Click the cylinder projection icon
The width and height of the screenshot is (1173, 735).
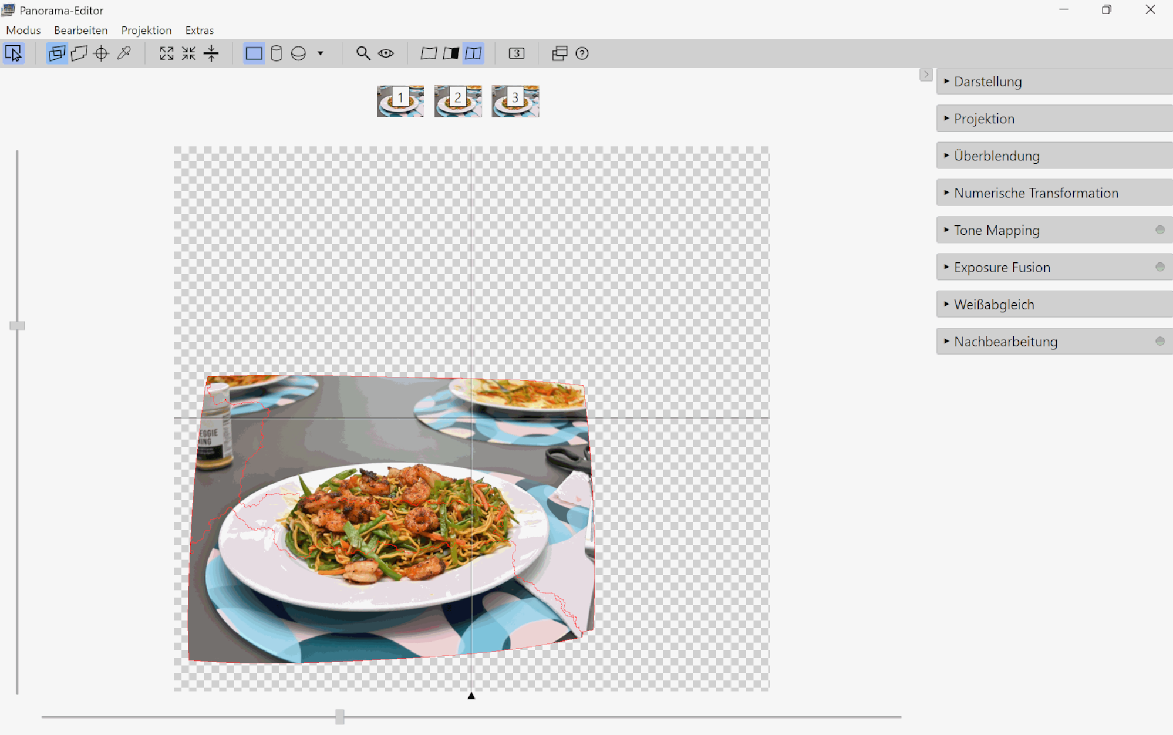click(x=276, y=53)
